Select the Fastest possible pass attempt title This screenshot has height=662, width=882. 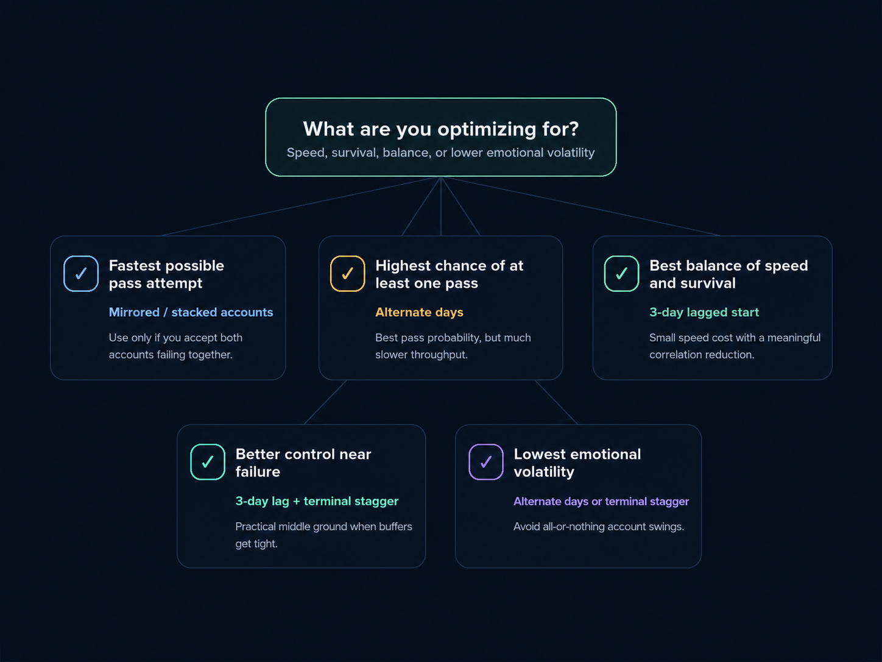[166, 274]
